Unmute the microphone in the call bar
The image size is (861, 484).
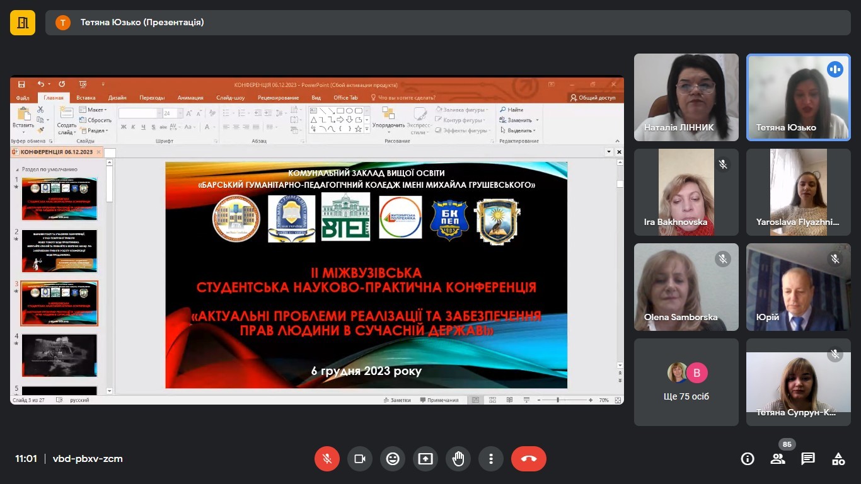(327, 459)
